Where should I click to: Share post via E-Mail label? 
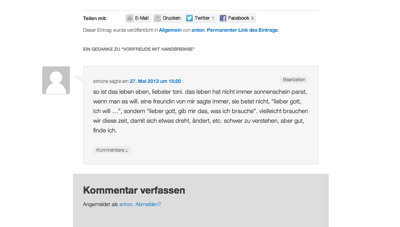coord(142,18)
